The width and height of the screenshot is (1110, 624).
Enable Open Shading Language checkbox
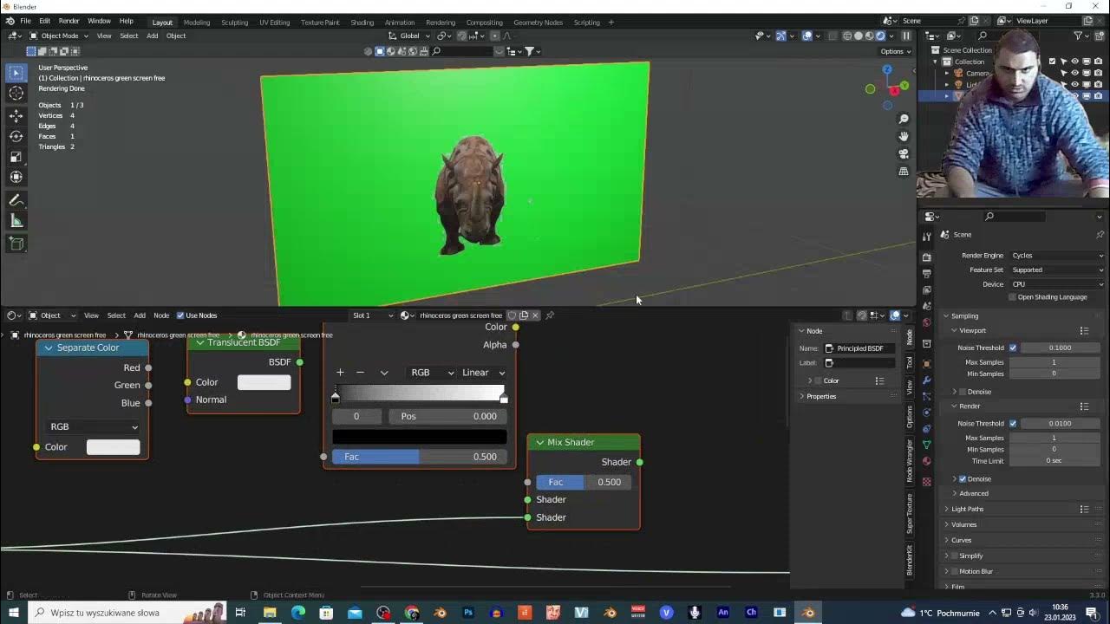pyautogui.click(x=1012, y=297)
